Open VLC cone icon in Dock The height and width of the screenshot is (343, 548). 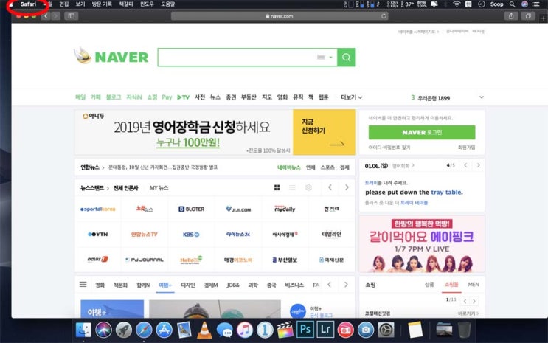coord(204,330)
